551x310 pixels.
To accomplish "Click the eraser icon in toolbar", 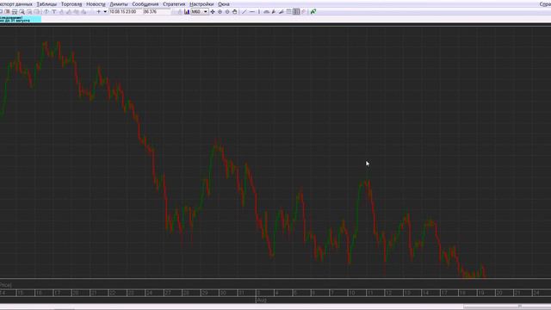I will click(x=304, y=11).
